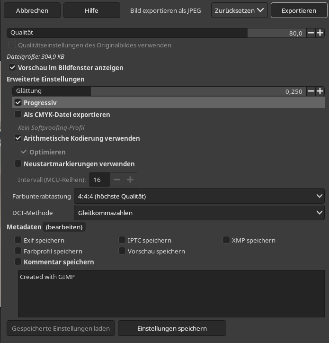The width and height of the screenshot is (329, 343).
Task: Toggle the Optimieren checkbox
Action: pos(24,152)
